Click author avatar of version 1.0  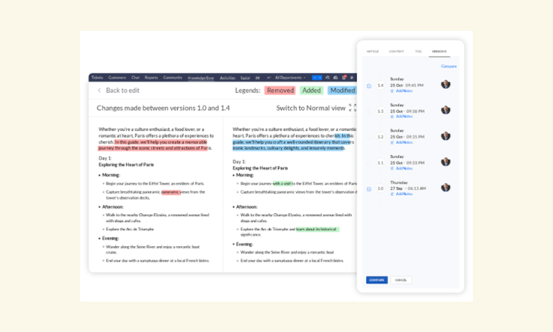(446, 188)
